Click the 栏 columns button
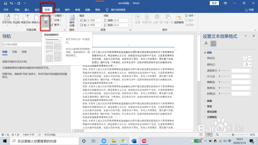 pos(46,20)
